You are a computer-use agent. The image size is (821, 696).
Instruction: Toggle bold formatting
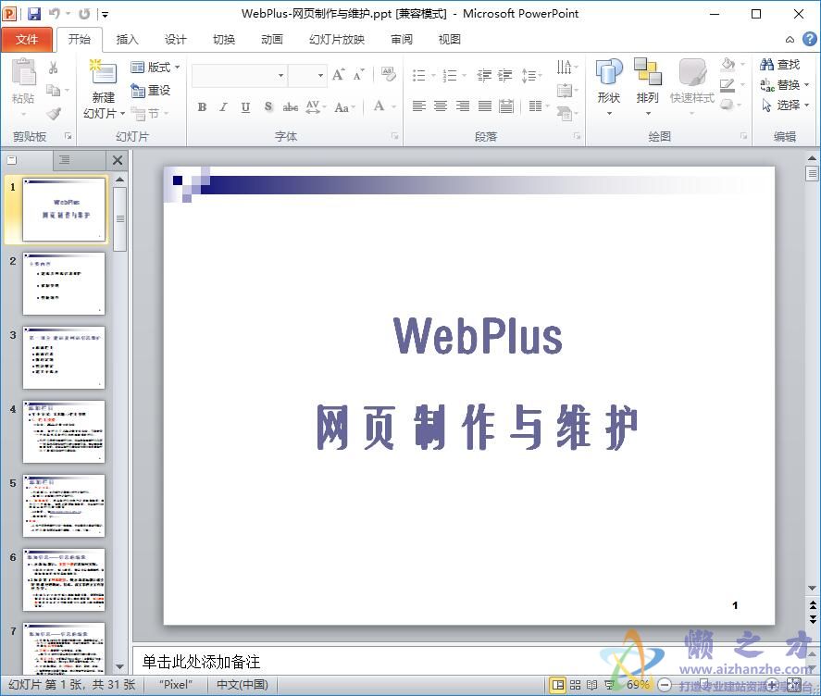(x=201, y=106)
